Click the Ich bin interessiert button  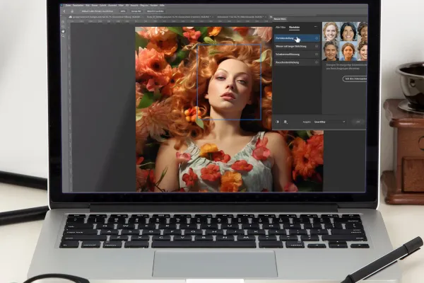click(x=355, y=79)
